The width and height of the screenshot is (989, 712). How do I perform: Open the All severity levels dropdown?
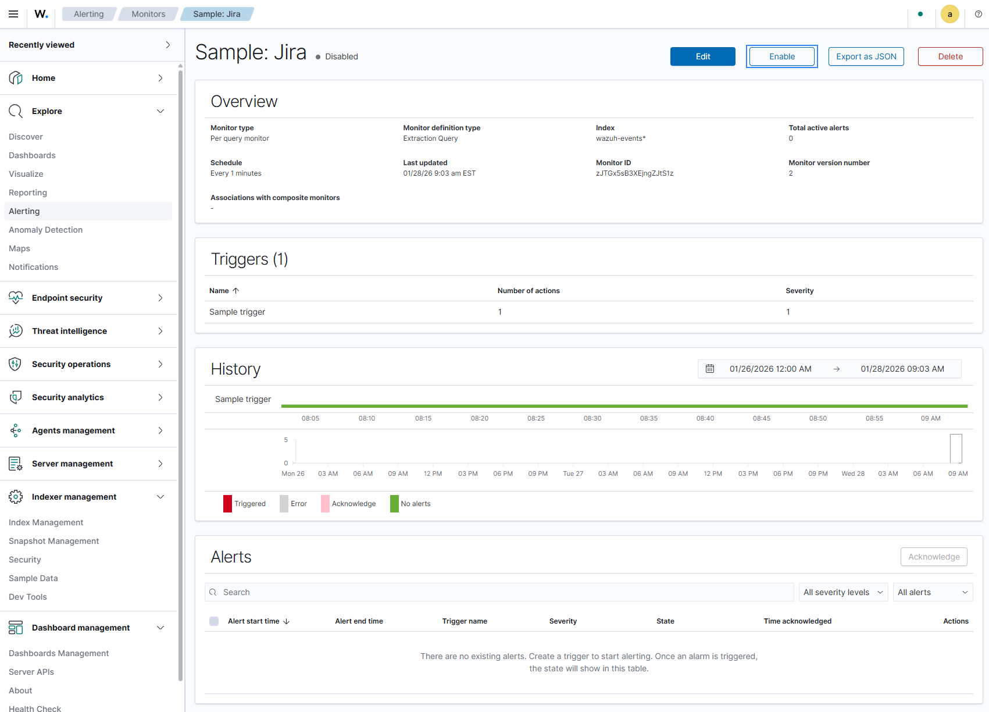point(844,592)
